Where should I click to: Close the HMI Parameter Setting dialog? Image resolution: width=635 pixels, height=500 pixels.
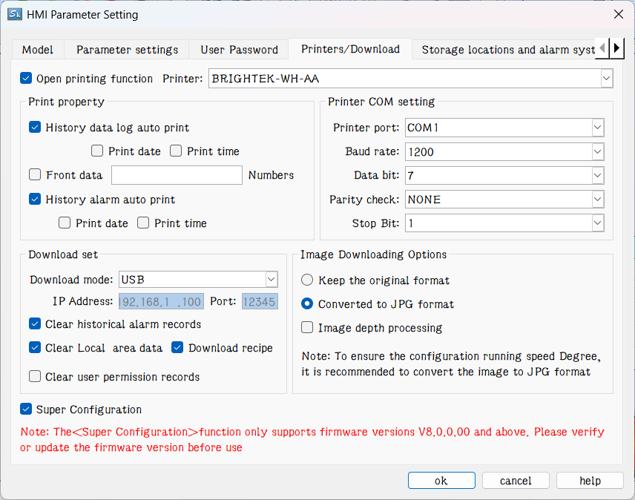[x=618, y=14]
